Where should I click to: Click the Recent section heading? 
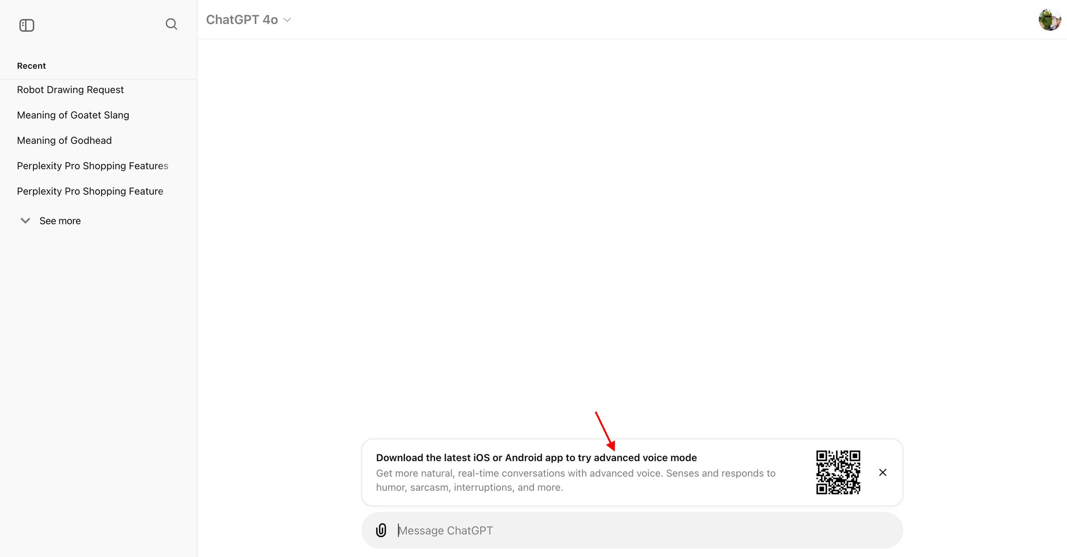31,66
